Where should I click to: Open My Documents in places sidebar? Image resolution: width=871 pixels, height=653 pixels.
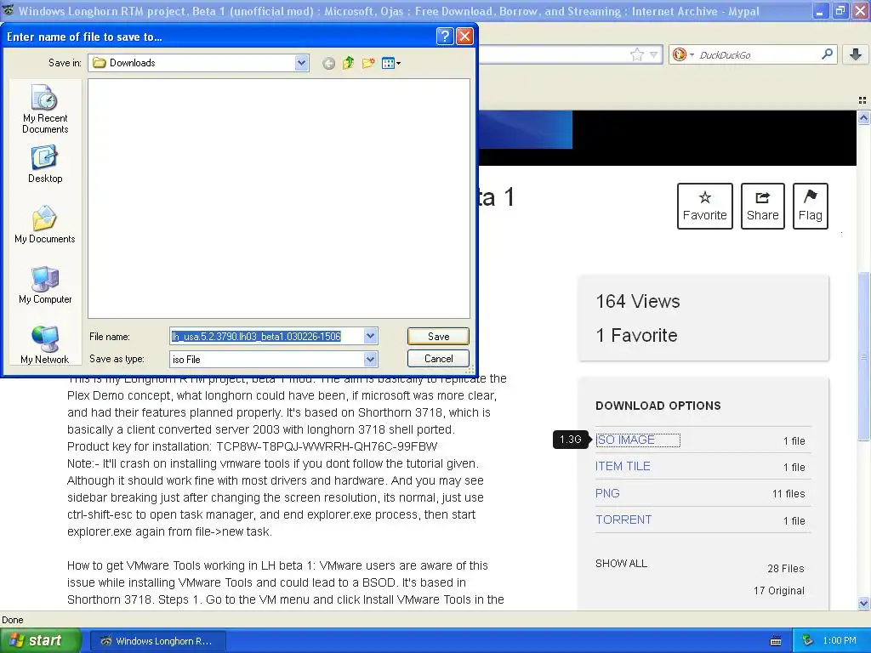(45, 224)
